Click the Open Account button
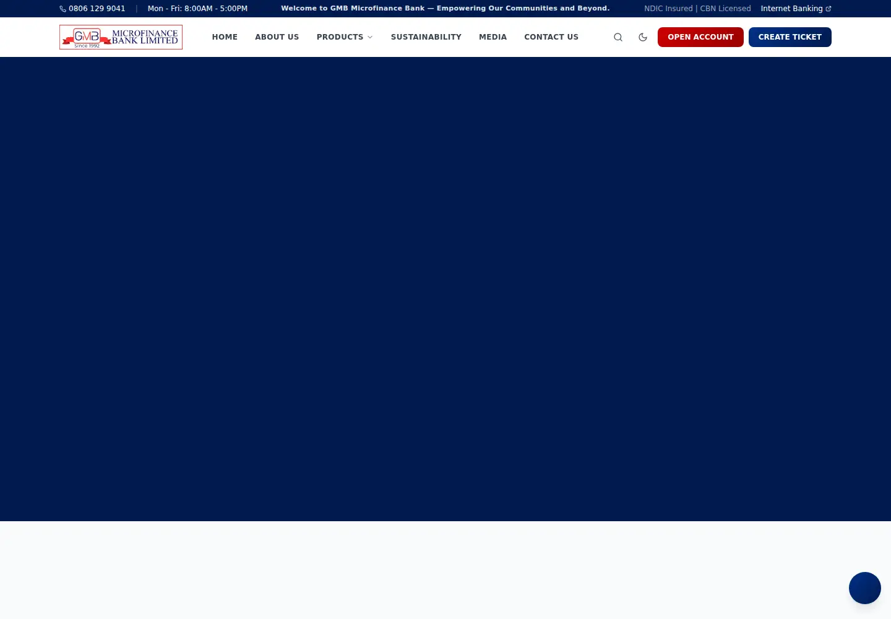This screenshot has width=891, height=619. point(700,37)
